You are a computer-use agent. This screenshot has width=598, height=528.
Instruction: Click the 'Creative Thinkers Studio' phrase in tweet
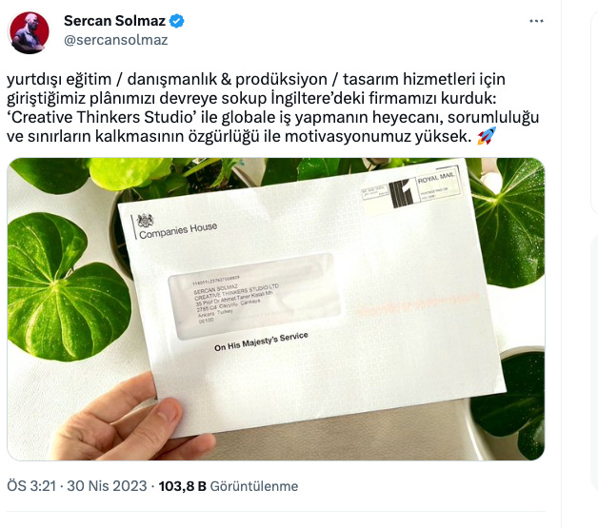click(101, 117)
